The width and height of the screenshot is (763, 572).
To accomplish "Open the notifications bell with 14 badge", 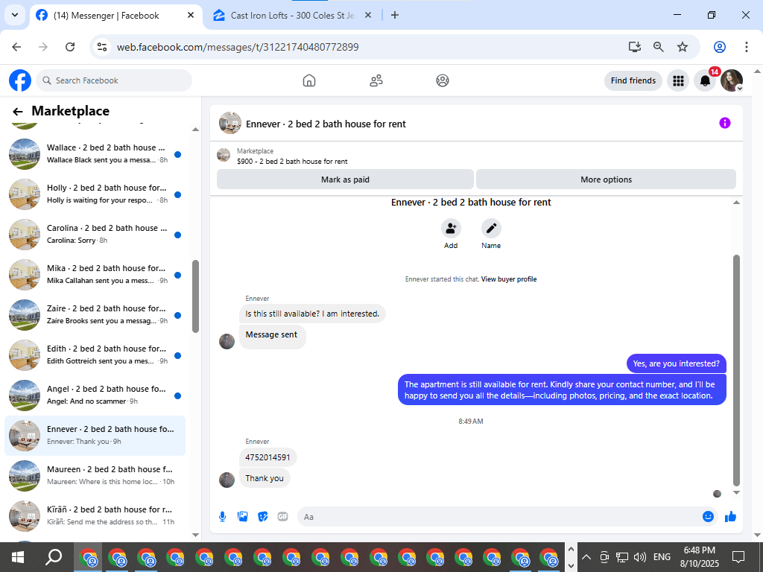I will coord(705,80).
